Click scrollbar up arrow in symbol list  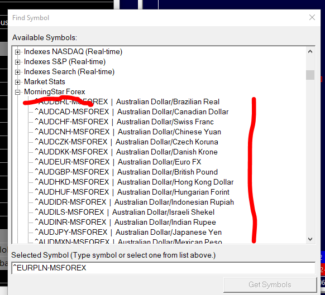[310, 51]
